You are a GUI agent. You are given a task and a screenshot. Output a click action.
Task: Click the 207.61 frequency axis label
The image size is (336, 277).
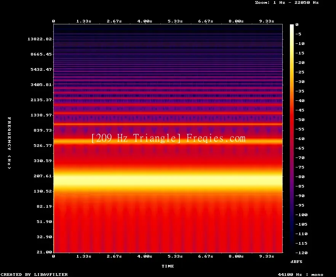pyautogui.click(x=43, y=176)
